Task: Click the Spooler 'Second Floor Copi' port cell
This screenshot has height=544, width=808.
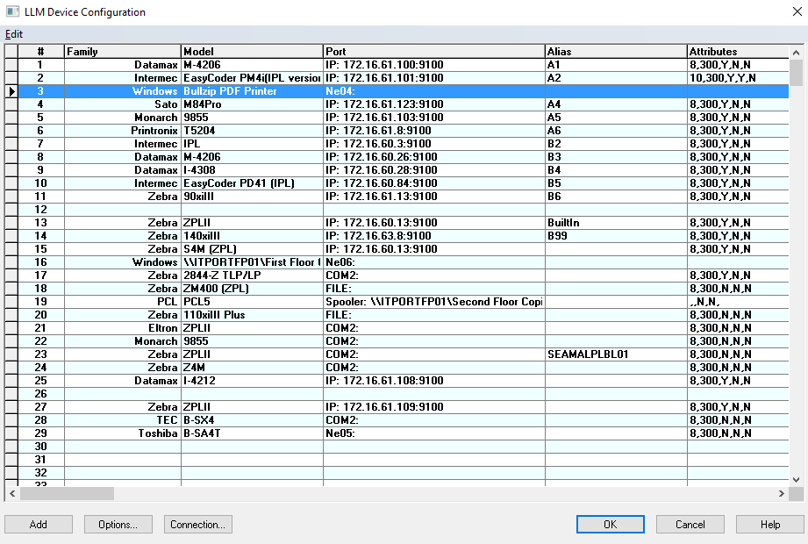Action: click(x=434, y=301)
